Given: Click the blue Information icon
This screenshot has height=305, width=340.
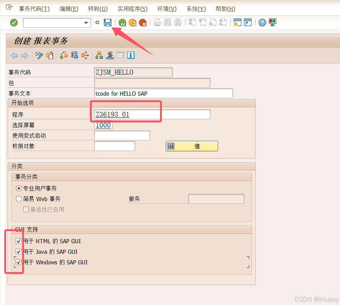Looking at the screenshot, I should (x=131, y=55).
